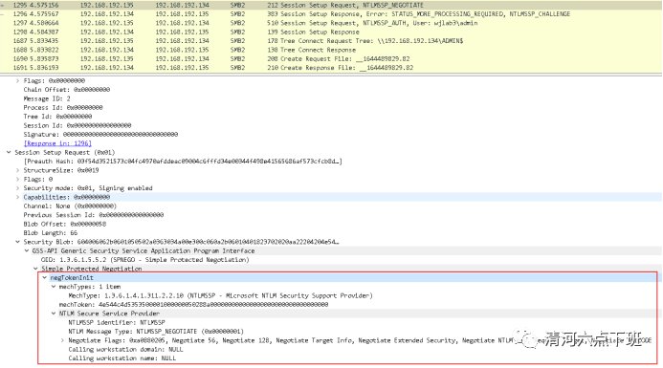The image size is (663, 368).
Task: Expand the Flags: 0x00000000 header field
Action: pyautogui.click(x=17, y=80)
